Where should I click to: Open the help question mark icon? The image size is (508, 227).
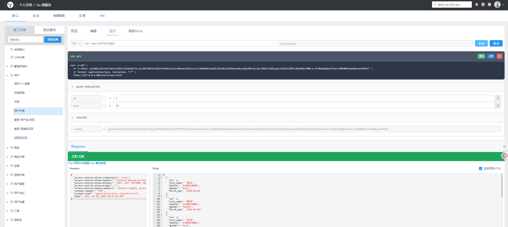(489, 5)
